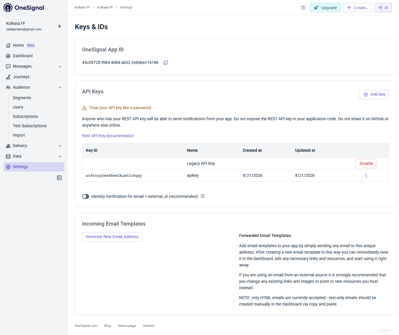This screenshot has height=335, width=399.
Task: Open Status page footer link
Action: coord(127,326)
